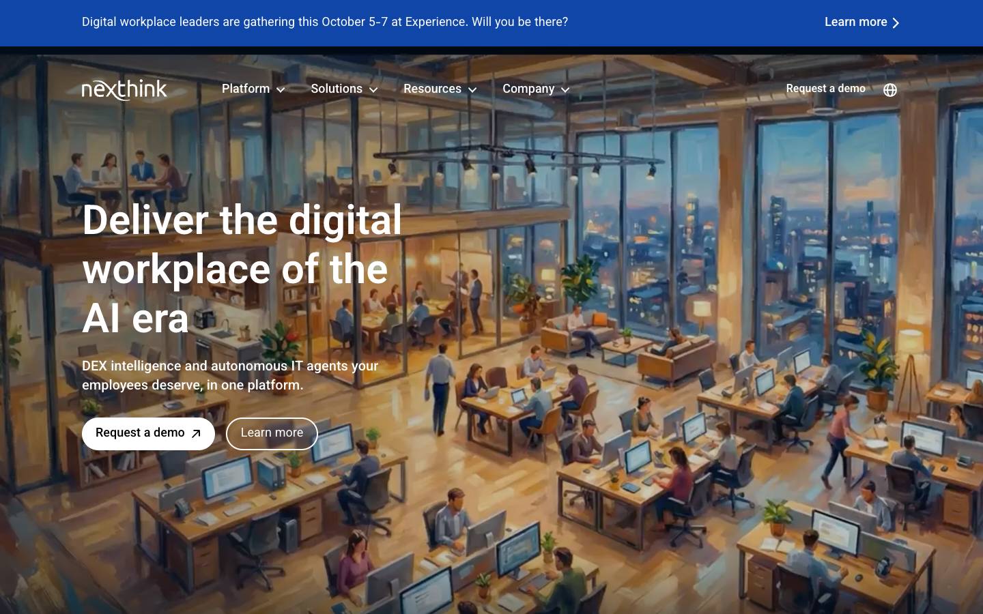Expand the Platform menu chevron
Viewport: 983px width, 614px height.
coord(281,90)
